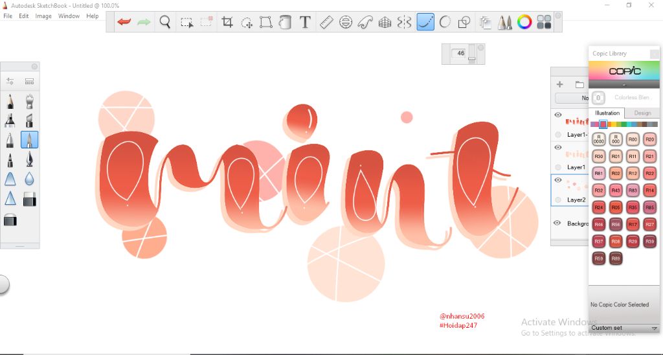The height and width of the screenshot is (355, 663).
Task: Pick the R20 Copic color
Action: pyautogui.click(x=649, y=139)
